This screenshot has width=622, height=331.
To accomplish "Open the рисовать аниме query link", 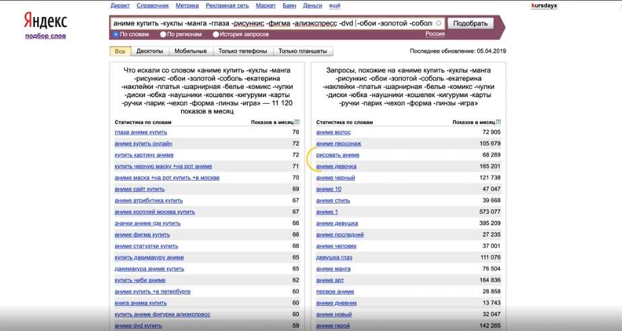I will [x=338, y=155].
